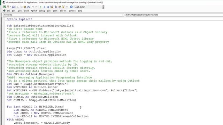The image size is (223, 125).
Task: Click the VBA application icon in title bar
Action: (x=4, y=2)
